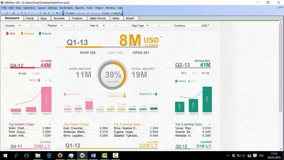Select the Vance Rayl... 0.51M row
Viewport: 284px width, 160px height.
193,128
